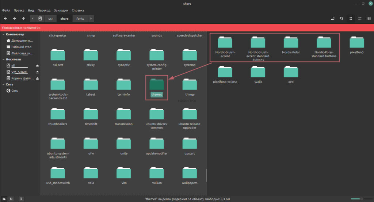Go up to the parent folder
This screenshot has width=374, height=202.
[24, 18]
